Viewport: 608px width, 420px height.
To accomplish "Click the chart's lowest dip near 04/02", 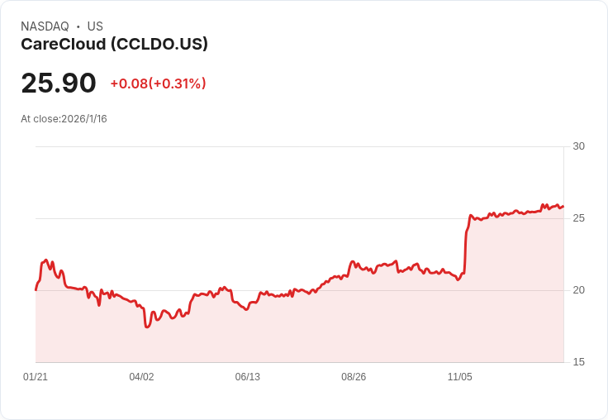I will (147, 327).
